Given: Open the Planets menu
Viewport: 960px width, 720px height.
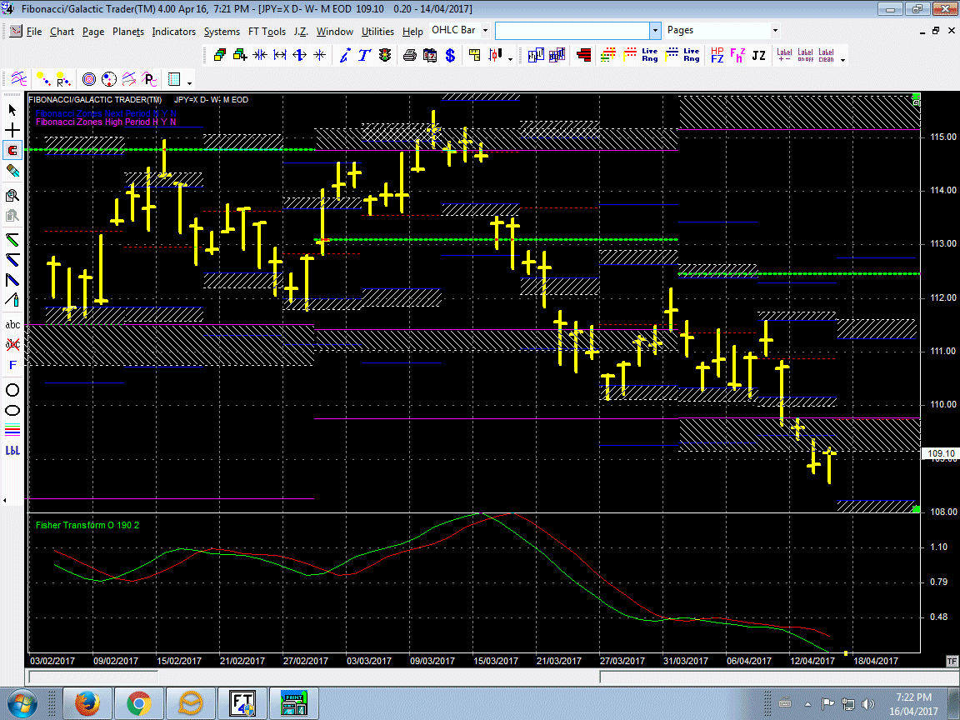Looking at the screenshot, I should click(x=128, y=31).
